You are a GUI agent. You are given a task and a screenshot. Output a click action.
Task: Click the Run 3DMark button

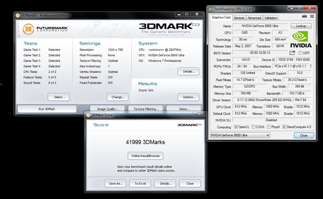coord(47,109)
